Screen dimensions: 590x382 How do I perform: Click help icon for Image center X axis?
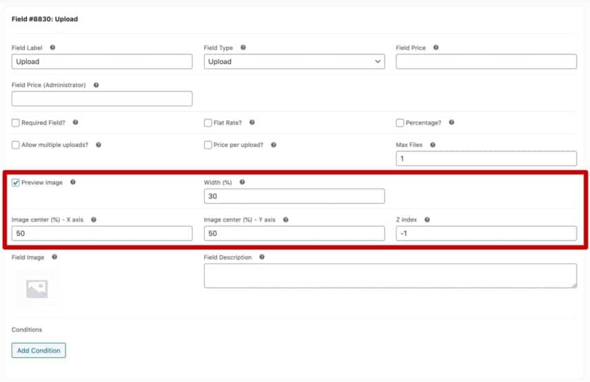tap(94, 220)
